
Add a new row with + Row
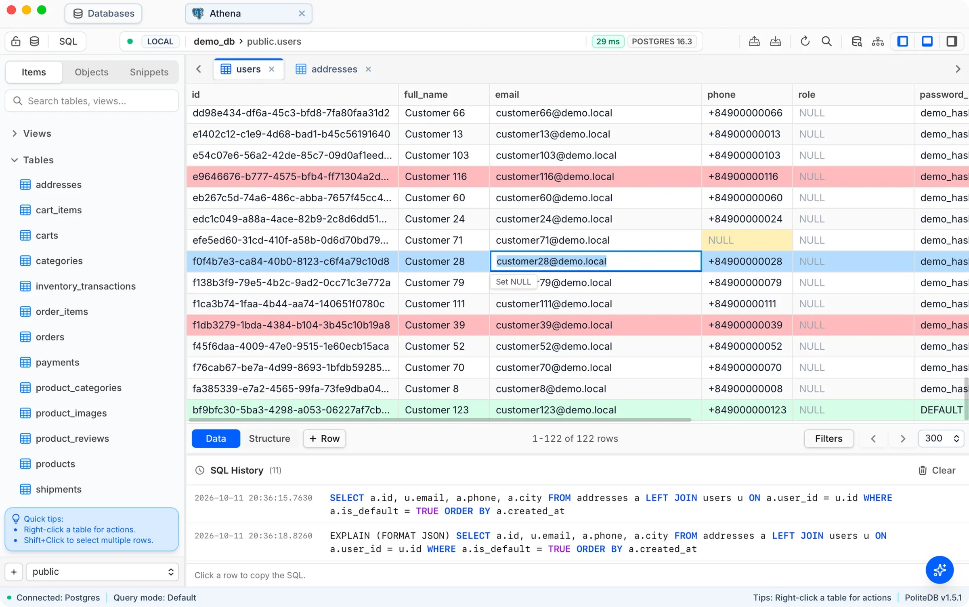[324, 438]
